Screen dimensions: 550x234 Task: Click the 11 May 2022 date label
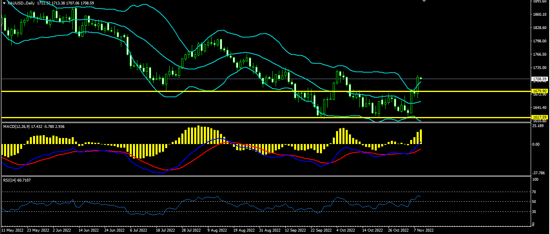point(12,230)
